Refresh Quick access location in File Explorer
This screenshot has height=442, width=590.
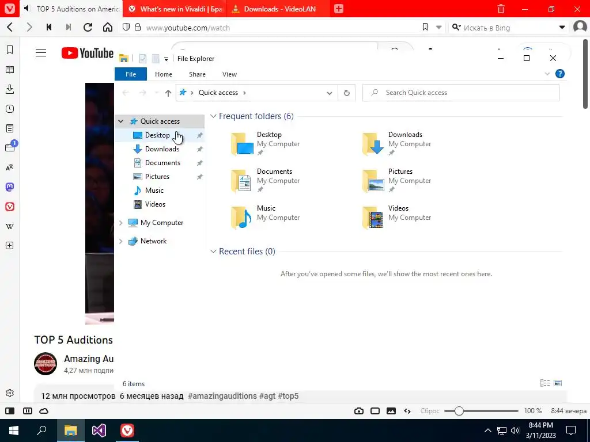[346, 93]
